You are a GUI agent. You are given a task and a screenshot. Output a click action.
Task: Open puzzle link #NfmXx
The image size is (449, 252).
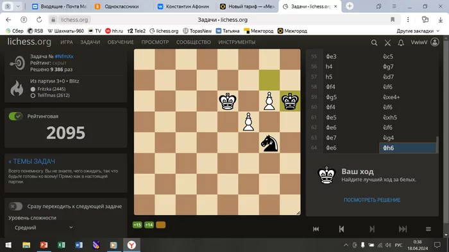64,56
